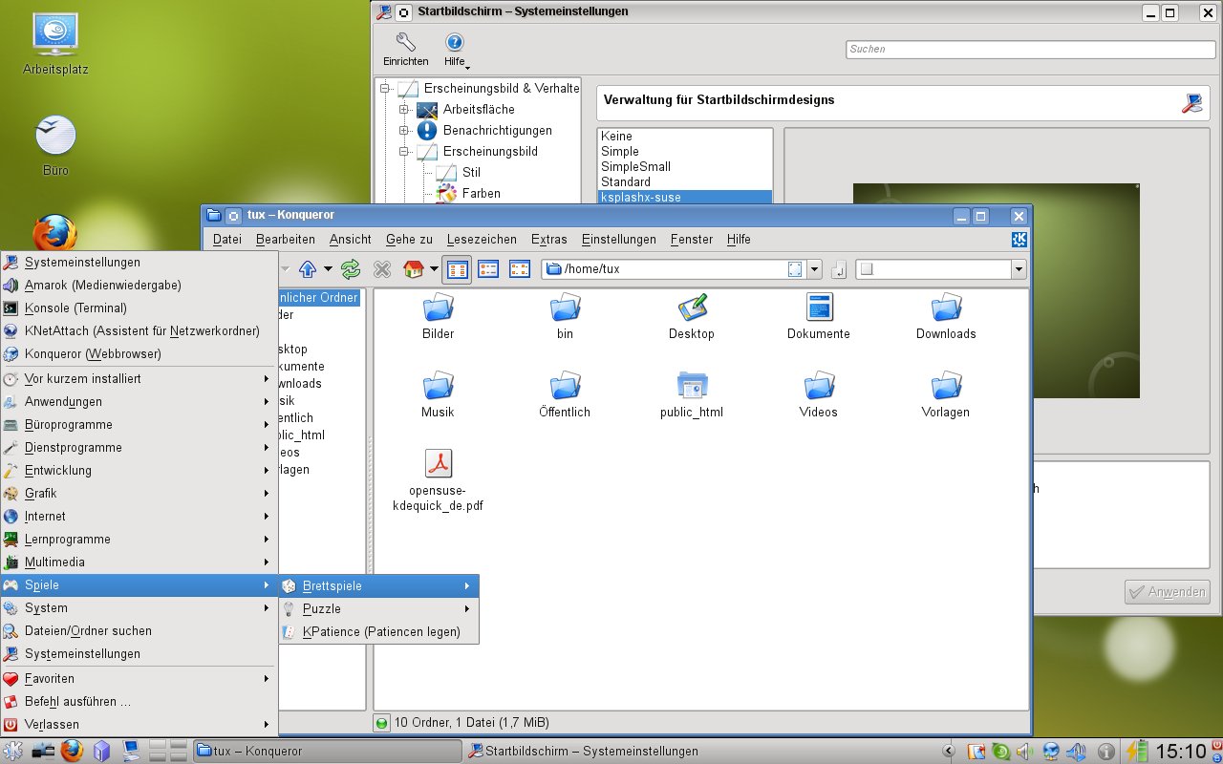Image resolution: width=1223 pixels, height=764 pixels.
Task: Click the clock showing 15:10
Action: 1181,751
